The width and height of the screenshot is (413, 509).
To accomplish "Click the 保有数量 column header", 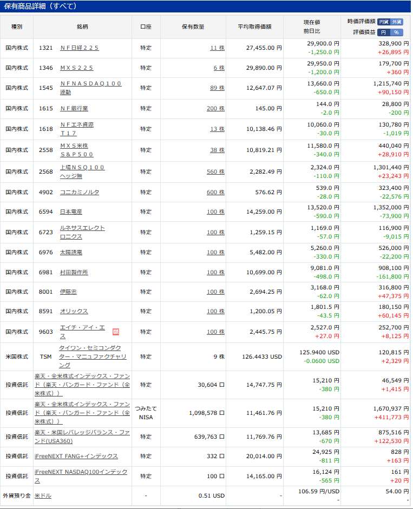I will pos(193,27).
